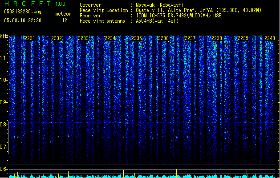
Task: Click the 0.7 kHz axis tick label
Action: tap(4, 147)
